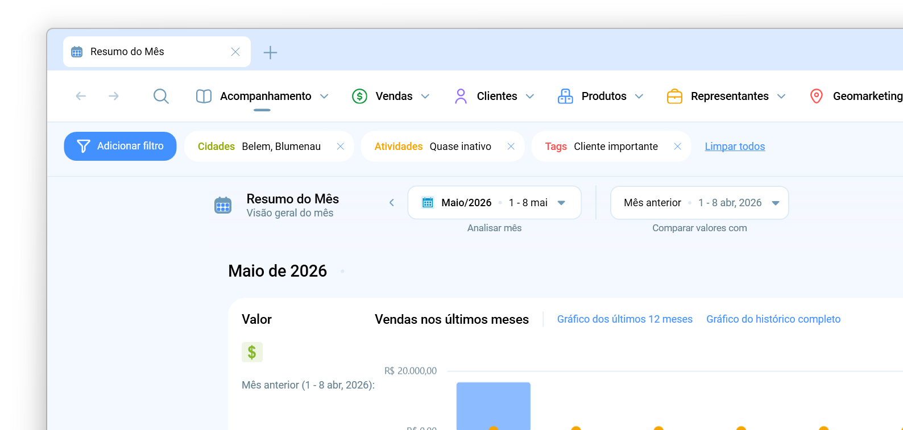Click the R$ 20.000,00 axis label
This screenshot has height=430, width=903.
(x=411, y=371)
